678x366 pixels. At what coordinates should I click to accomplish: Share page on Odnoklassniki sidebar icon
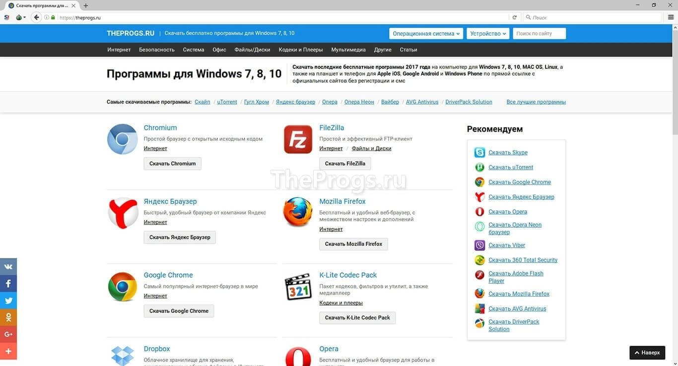coord(8,317)
